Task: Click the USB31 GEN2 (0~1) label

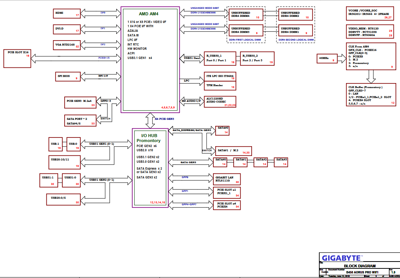Action: tap(102, 180)
